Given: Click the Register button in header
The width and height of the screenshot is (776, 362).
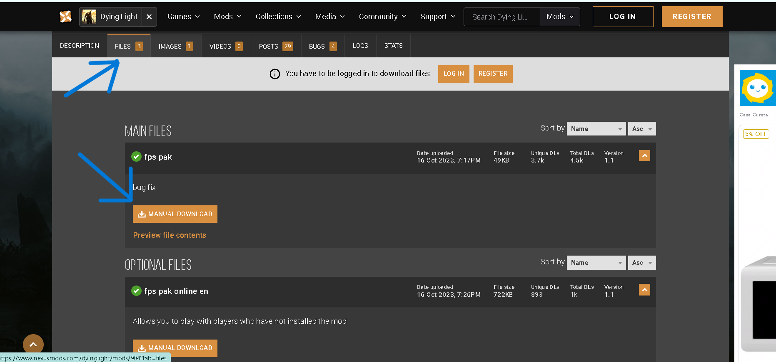Looking at the screenshot, I should tap(692, 17).
